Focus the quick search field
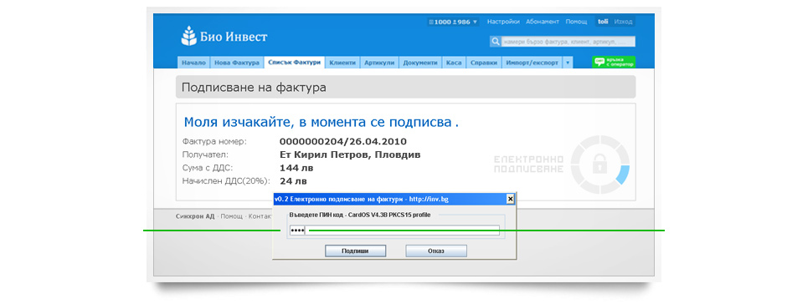 [568, 42]
